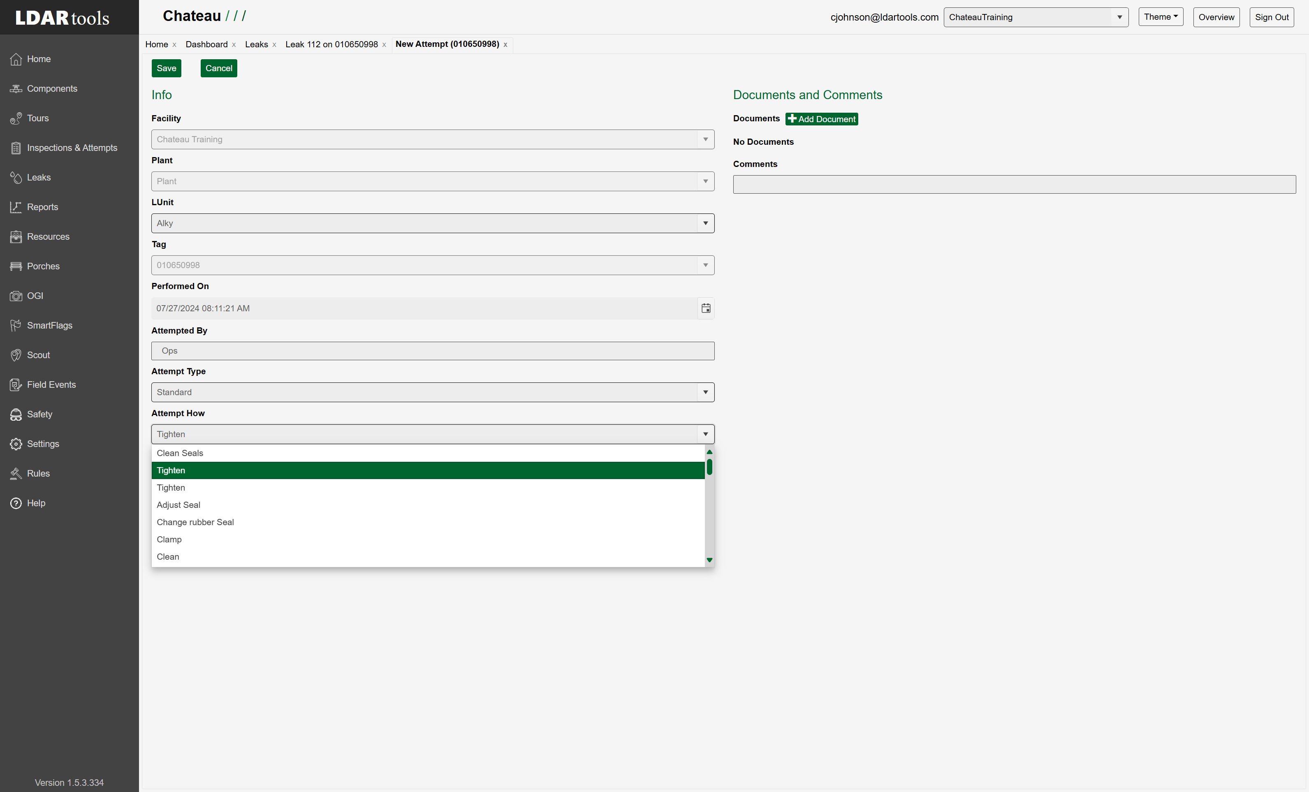Open OGI camera section
1309x792 pixels.
pyautogui.click(x=27, y=296)
